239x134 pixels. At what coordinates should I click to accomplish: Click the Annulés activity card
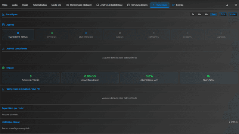221,35
